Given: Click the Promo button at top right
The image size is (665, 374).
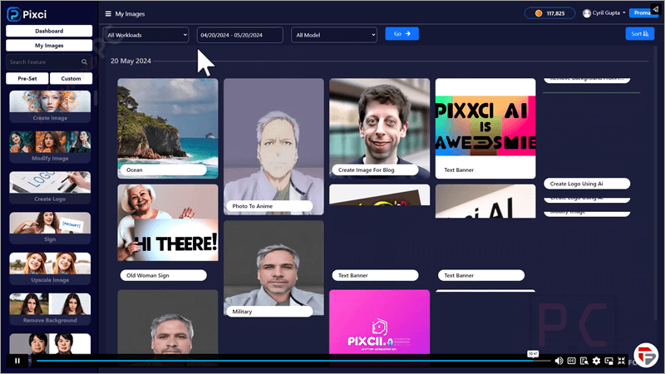Looking at the screenshot, I should click(x=642, y=13).
